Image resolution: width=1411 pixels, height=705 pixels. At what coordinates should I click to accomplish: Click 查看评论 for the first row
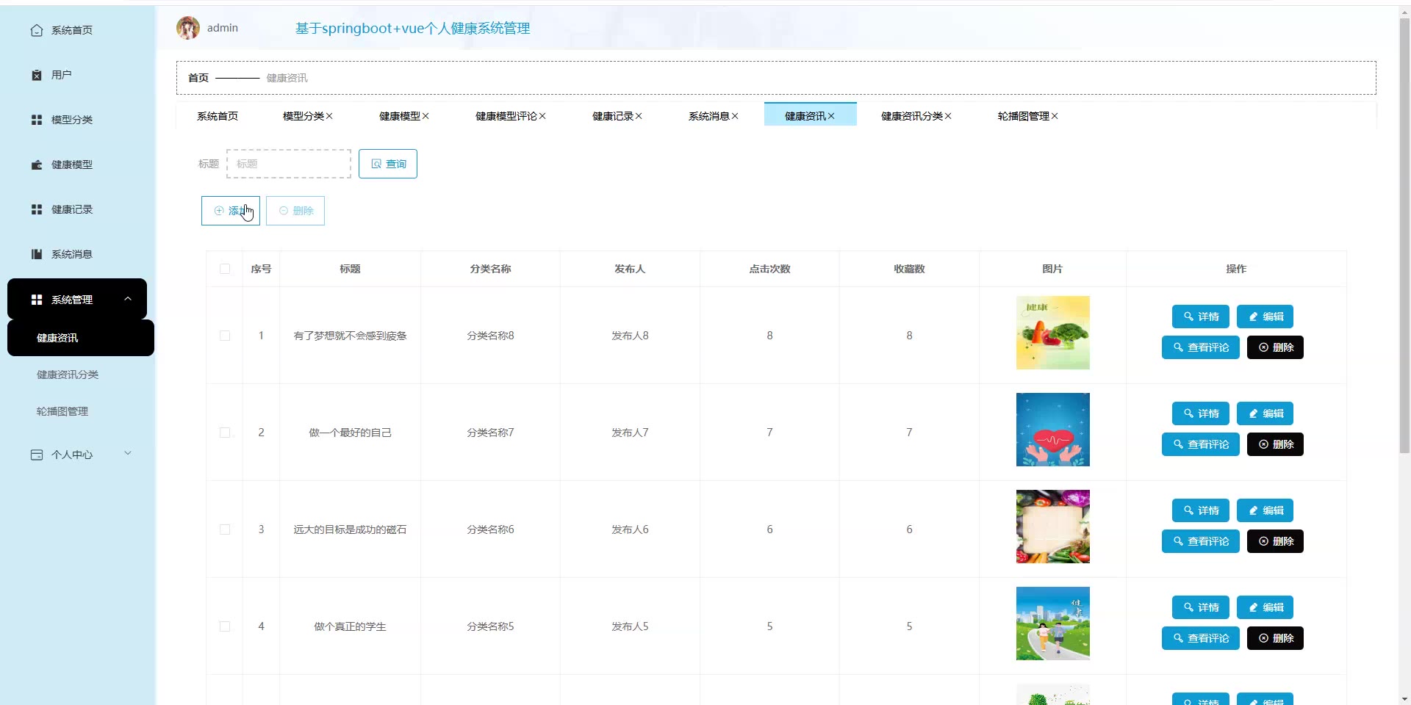pos(1200,347)
